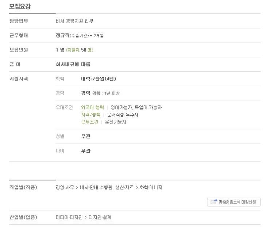Viewport: 270px width, 228px height.
Task: Open the 화학·에너지 category link
Action: [x=151, y=187]
